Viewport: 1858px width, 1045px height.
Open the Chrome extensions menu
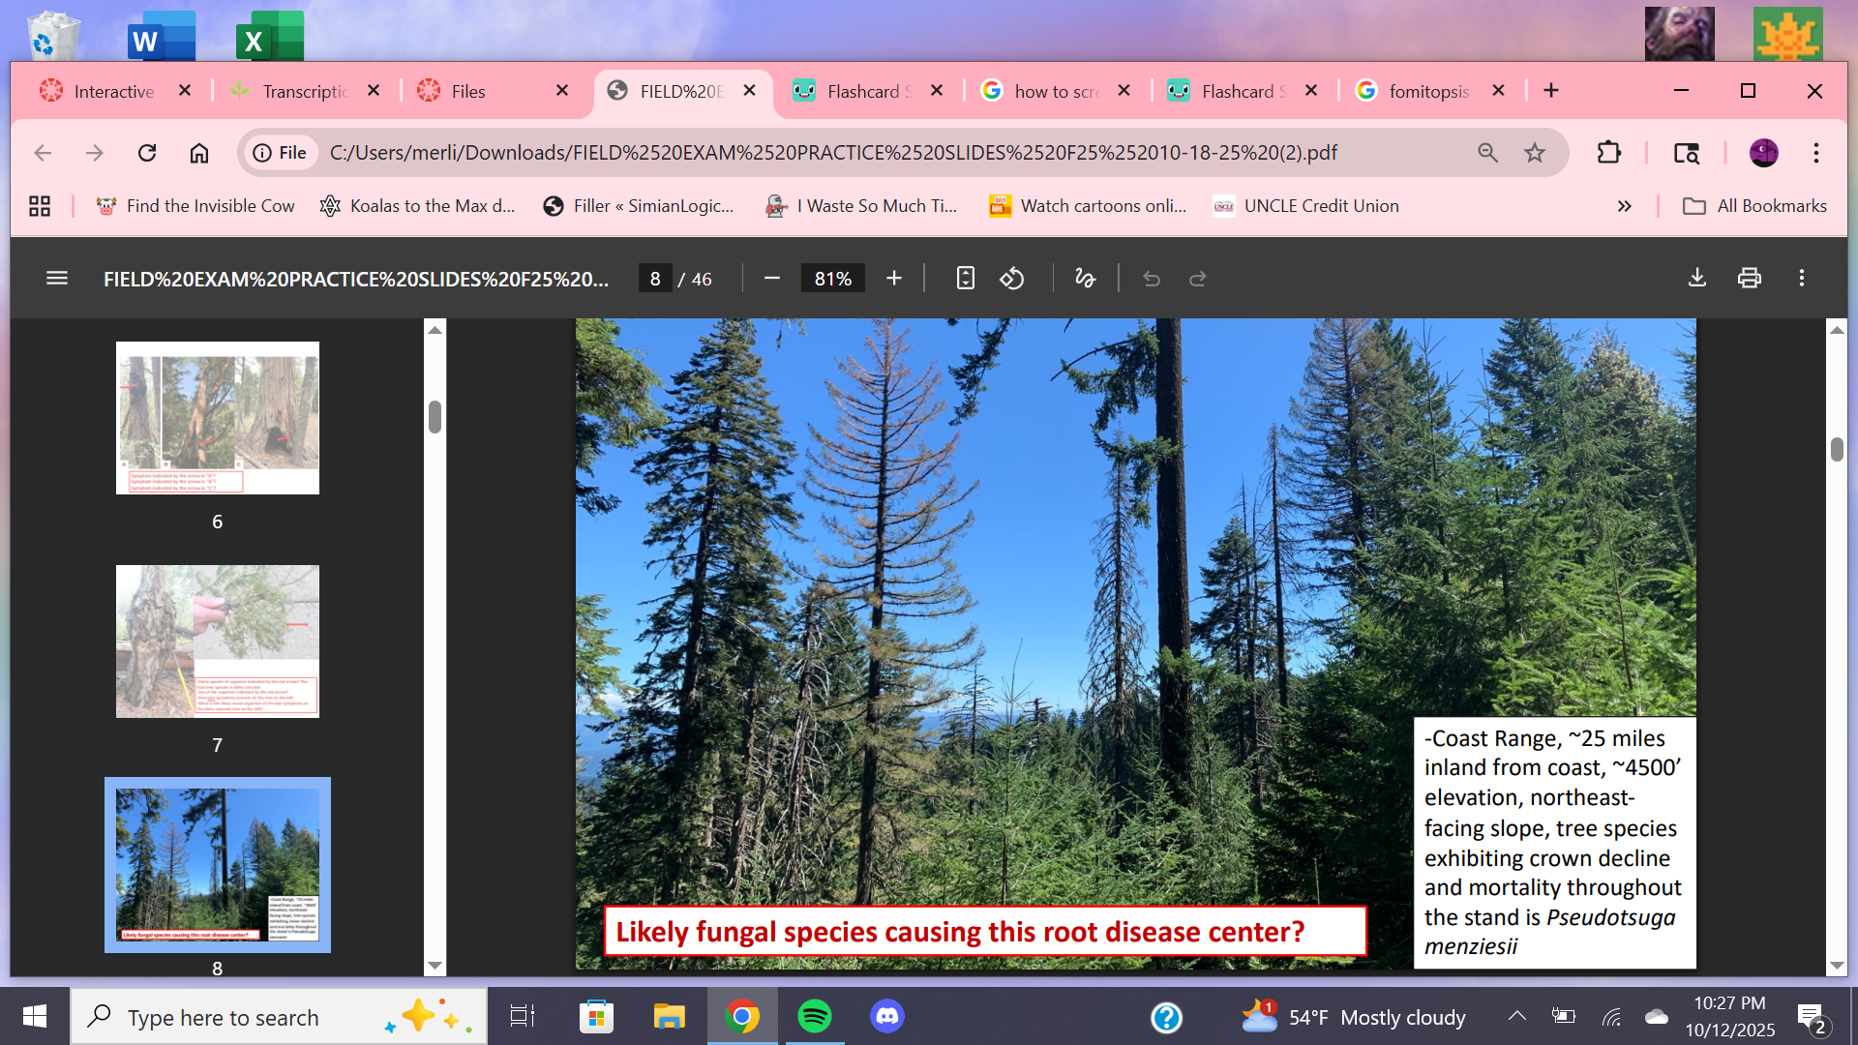1608,153
